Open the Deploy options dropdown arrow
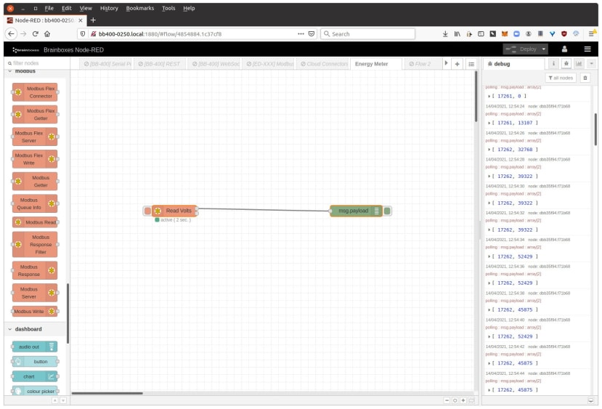The image size is (602, 409). pyautogui.click(x=544, y=49)
